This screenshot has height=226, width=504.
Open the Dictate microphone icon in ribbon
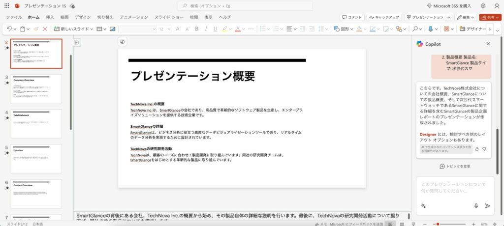(431, 29)
